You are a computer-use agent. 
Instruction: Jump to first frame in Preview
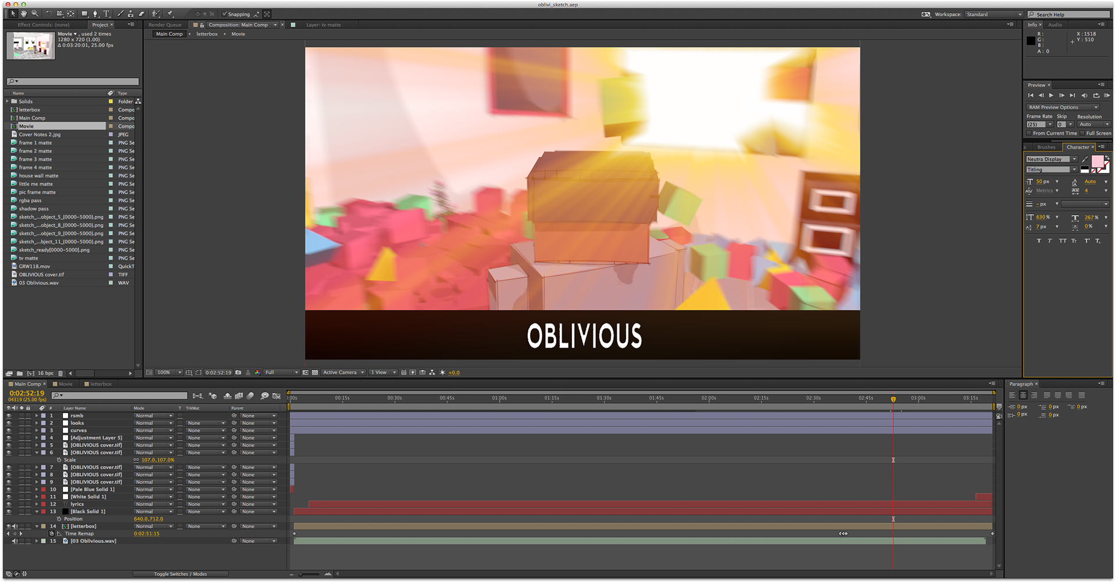click(1031, 95)
